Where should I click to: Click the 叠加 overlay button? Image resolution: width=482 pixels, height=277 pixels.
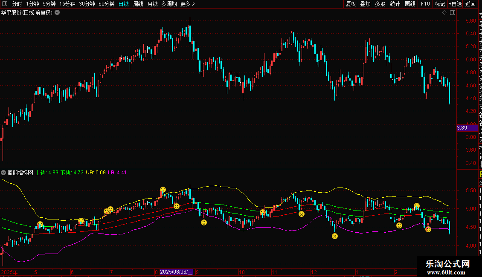(365, 4)
